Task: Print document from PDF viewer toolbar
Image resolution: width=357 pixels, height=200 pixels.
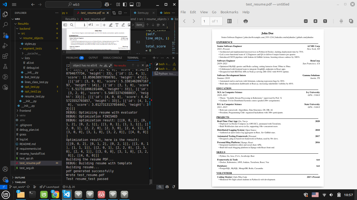Action: pyautogui.click(x=246, y=21)
